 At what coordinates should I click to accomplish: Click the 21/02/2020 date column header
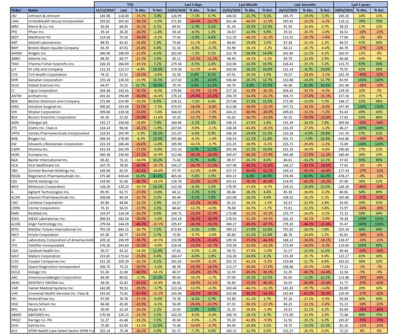[231, 10]
